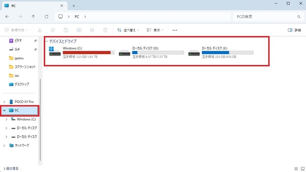Viewport: 306px width, 172px height.
Task: Click the Delete trash can icon
Action: [105, 30]
